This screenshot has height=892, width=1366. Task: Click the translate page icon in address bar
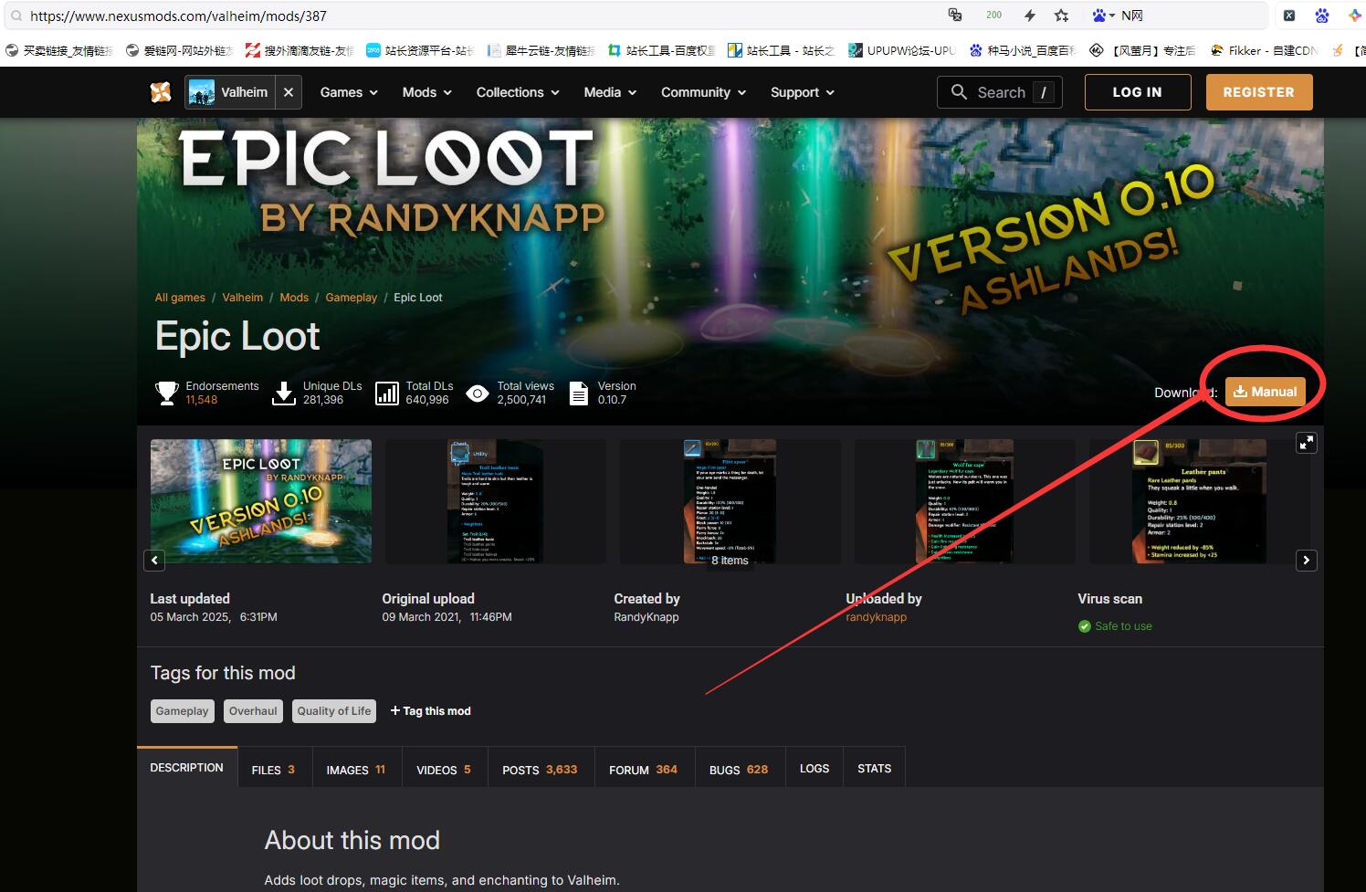tap(955, 15)
